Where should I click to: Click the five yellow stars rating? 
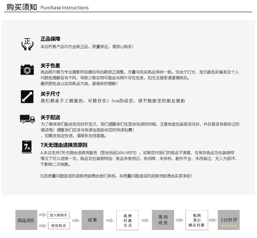[229, 226]
